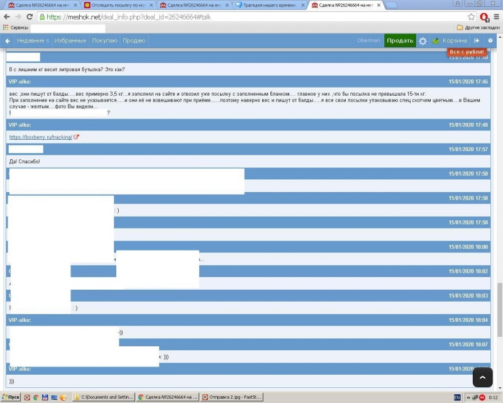Screen dimensions: 503x403
Task: Open external link icon next to boxberry URL
Action: [x=76, y=137]
